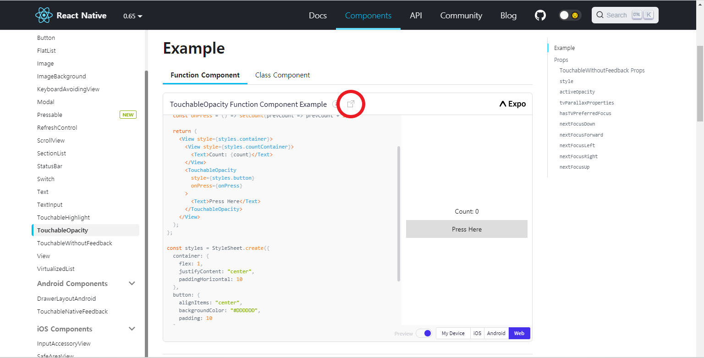Click the React Native atom logo

coord(44,15)
